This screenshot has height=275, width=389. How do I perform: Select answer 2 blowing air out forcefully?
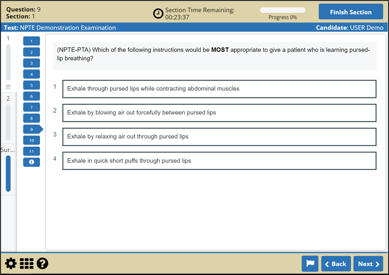tap(219, 113)
